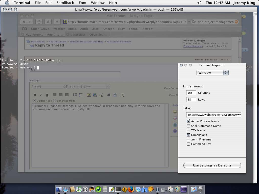Open iPhoto from the Dock
Screen dimensions: 259x194
coord(92,189)
